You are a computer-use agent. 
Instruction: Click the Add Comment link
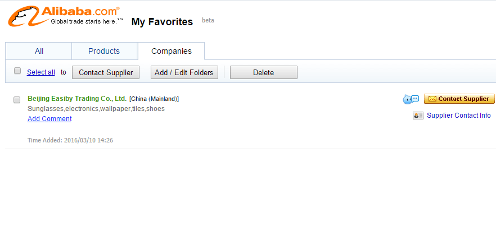[x=49, y=119]
